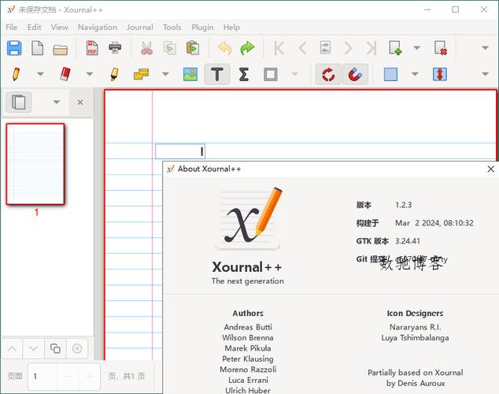Select page 1 thumbnail
The width and height of the screenshot is (499, 394).
35,164
